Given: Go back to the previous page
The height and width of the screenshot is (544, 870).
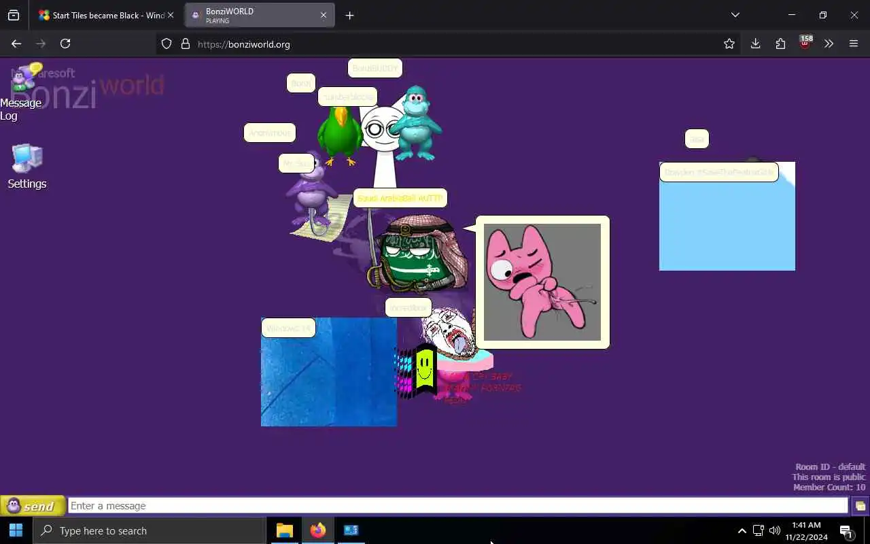Looking at the screenshot, I should tap(16, 44).
